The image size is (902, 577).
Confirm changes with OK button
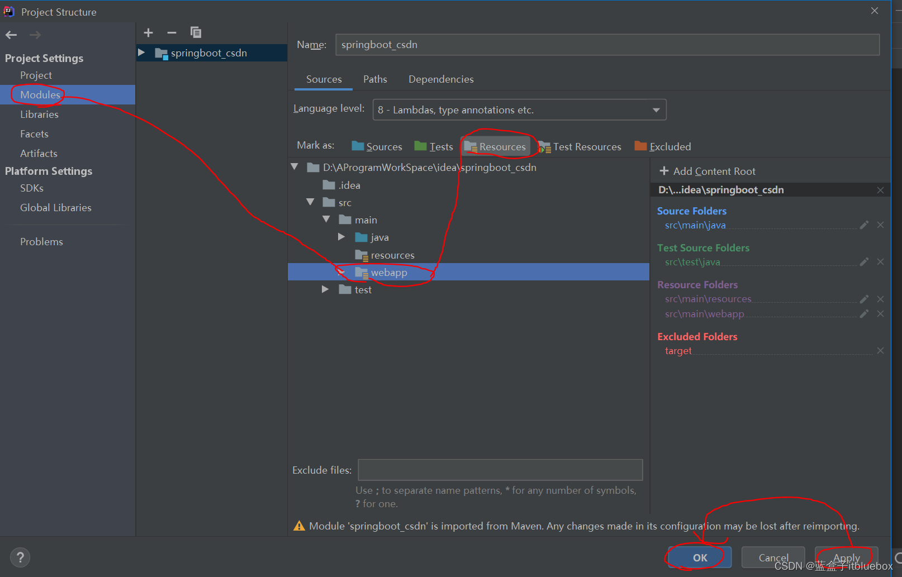pyautogui.click(x=700, y=557)
